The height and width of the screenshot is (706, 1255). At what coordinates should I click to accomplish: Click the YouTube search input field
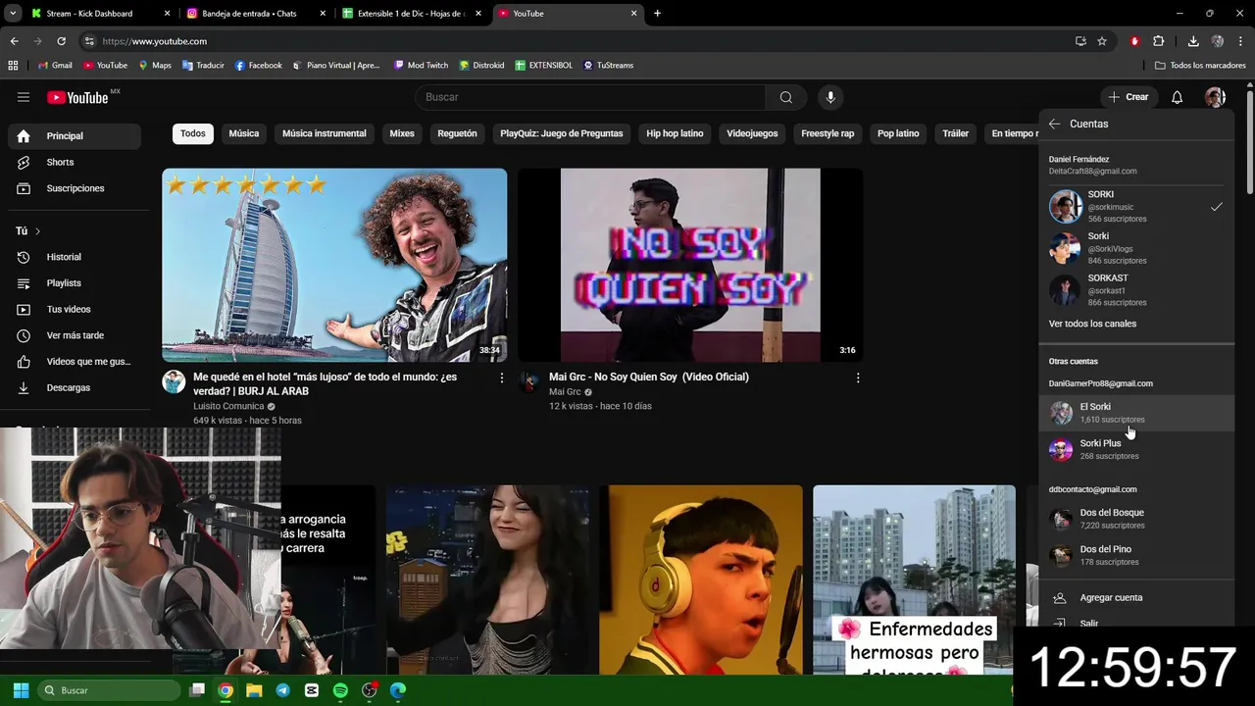coord(590,97)
